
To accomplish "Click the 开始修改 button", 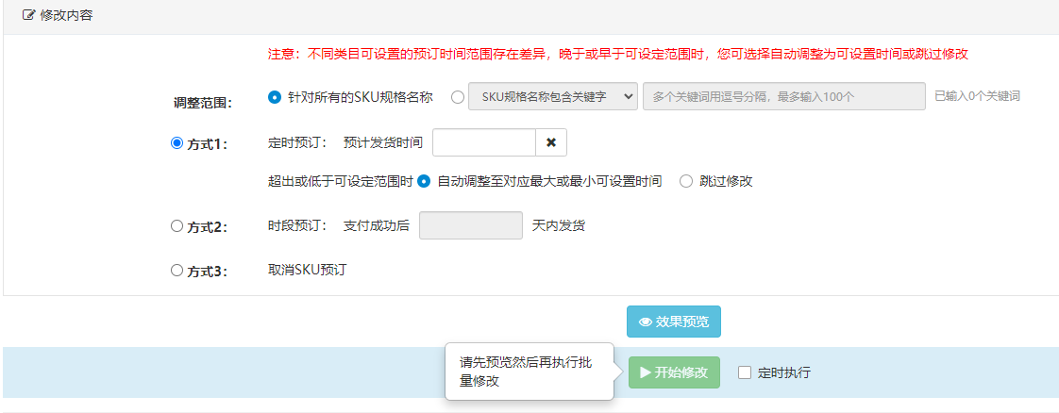I will click(x=674, y=372).
